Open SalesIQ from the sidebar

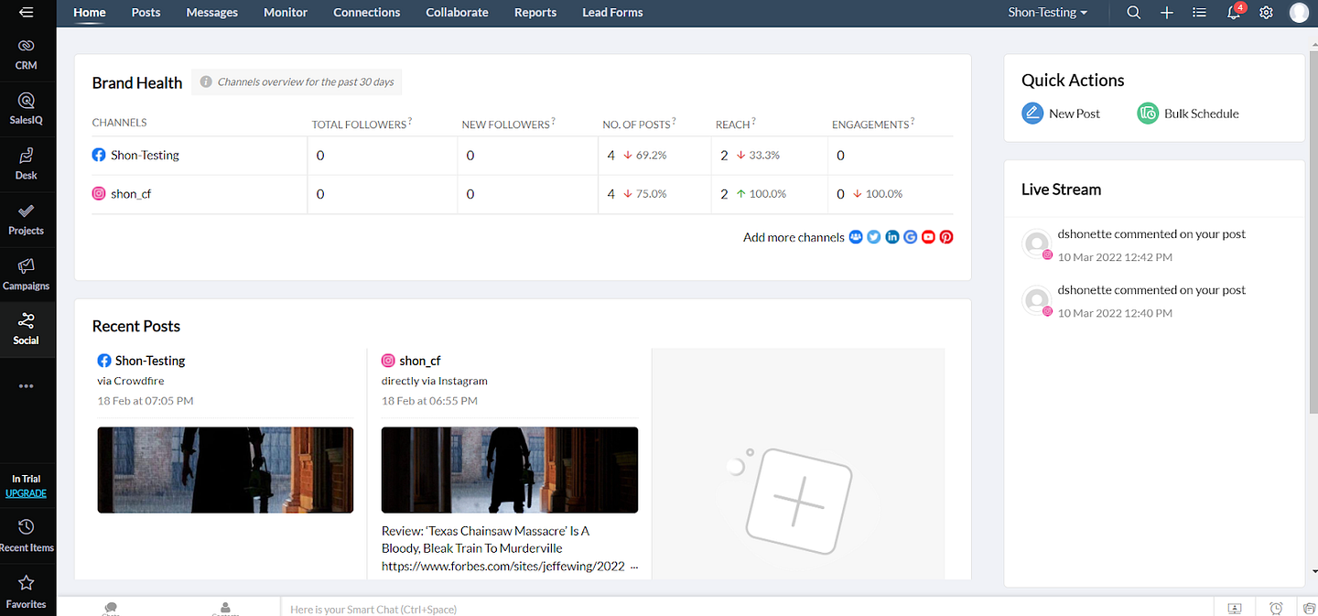point(26,109)
